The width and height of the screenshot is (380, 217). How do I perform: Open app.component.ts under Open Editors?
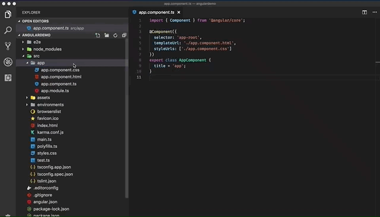[72, 28]
